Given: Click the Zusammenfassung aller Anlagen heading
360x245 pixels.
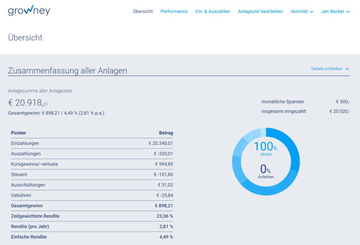Looking at the screenshot, I should (x=67, y=71).
